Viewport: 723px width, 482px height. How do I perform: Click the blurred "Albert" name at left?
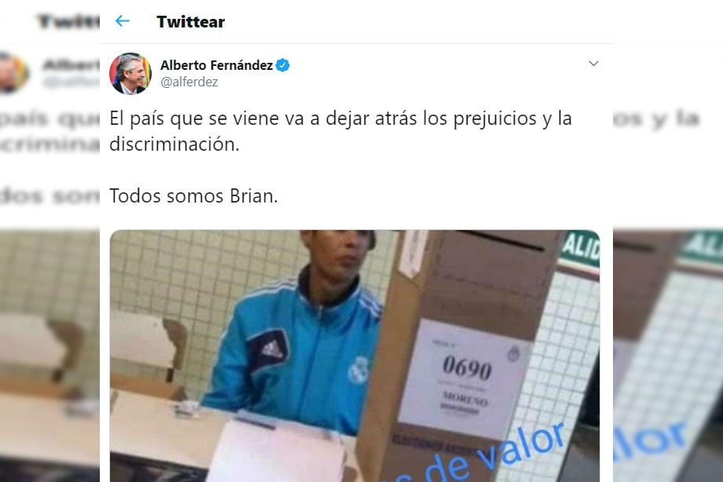[71, 65]
